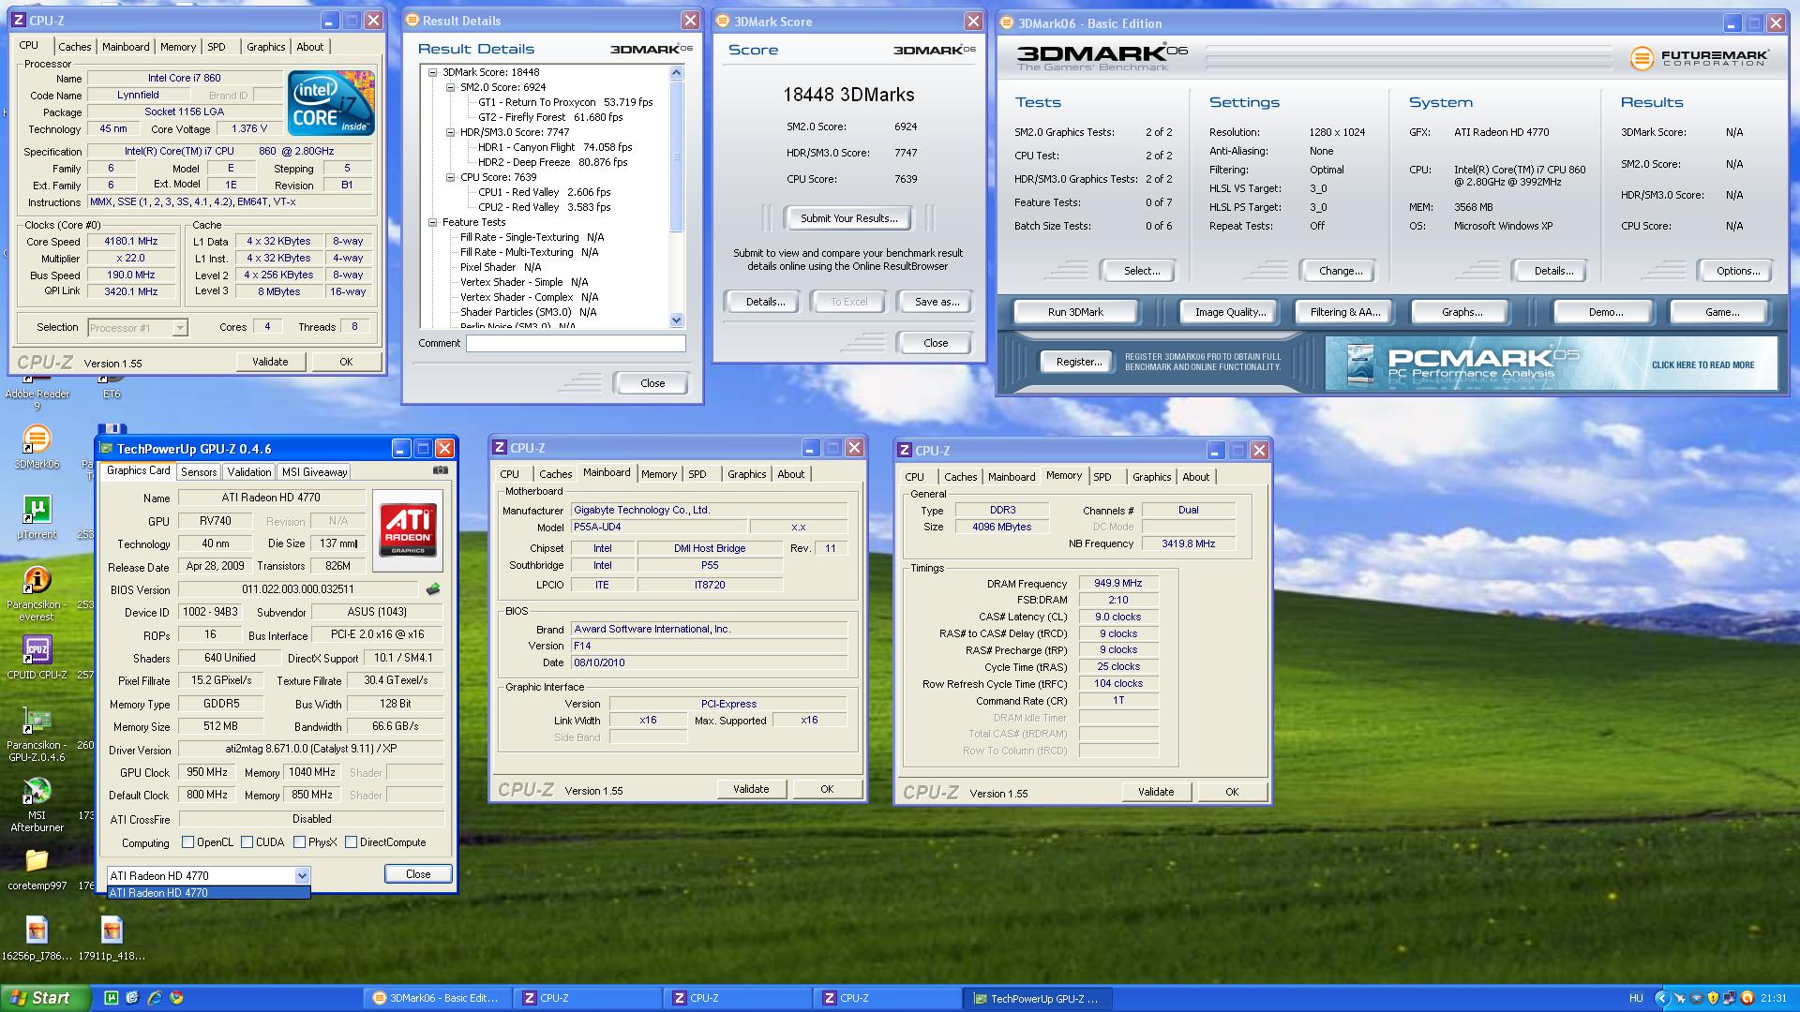Click the Image Quality button
The image size is (1800, 1012).
(1230, 312)
